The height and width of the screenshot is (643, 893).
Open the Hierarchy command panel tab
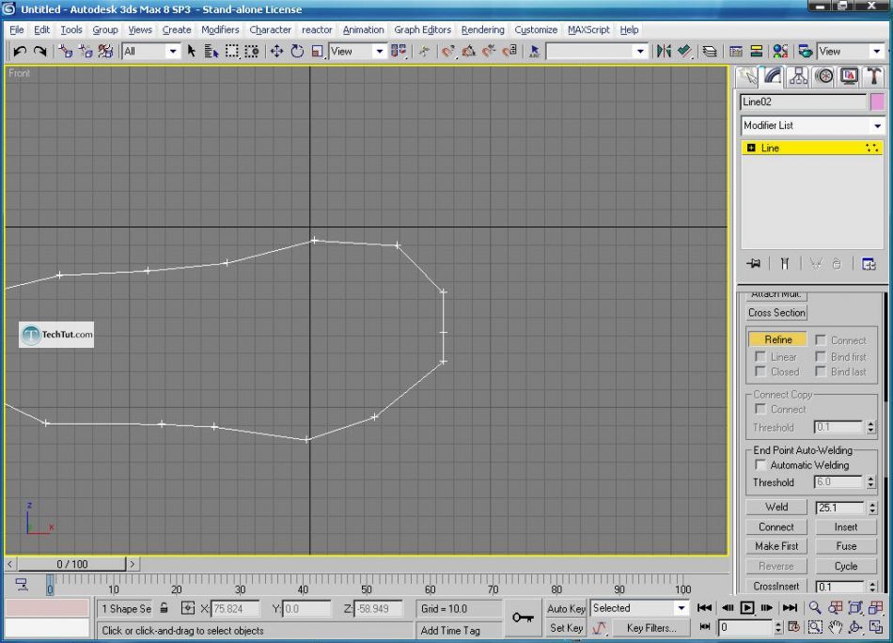click(x=798, y=76)
